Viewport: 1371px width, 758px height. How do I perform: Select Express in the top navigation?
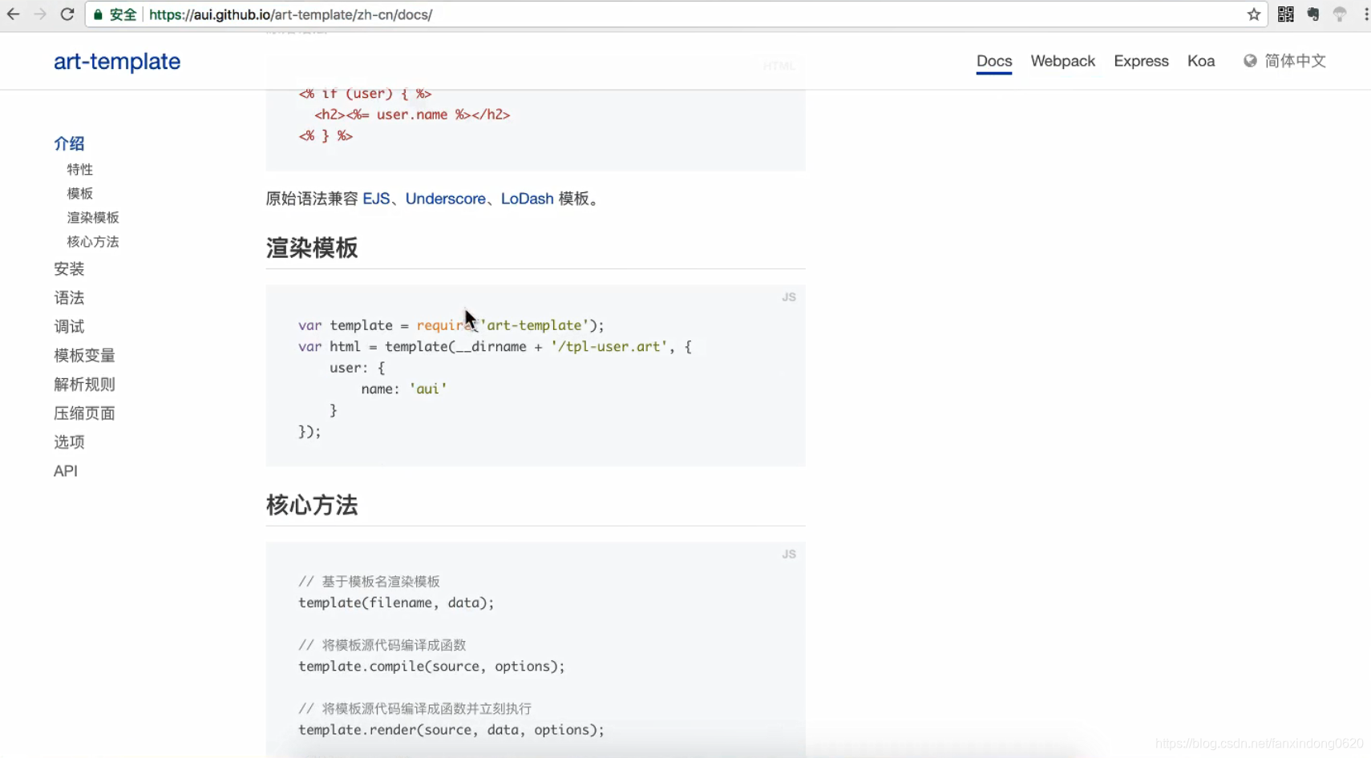[1142, 60]
